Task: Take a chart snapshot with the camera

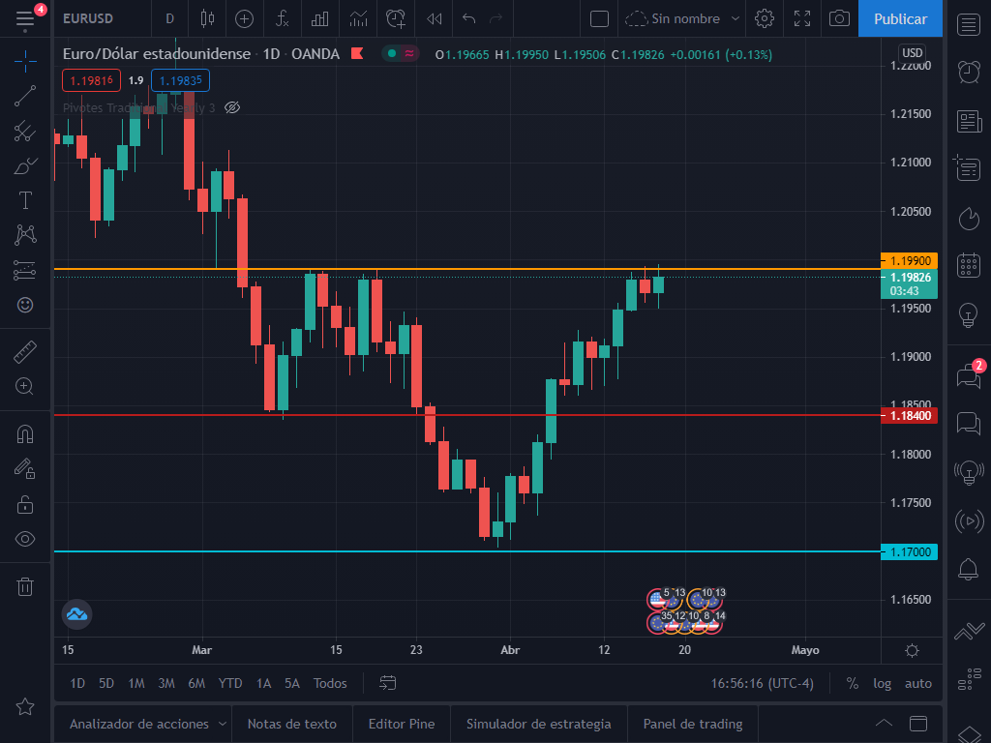Action: click(839, 19)
